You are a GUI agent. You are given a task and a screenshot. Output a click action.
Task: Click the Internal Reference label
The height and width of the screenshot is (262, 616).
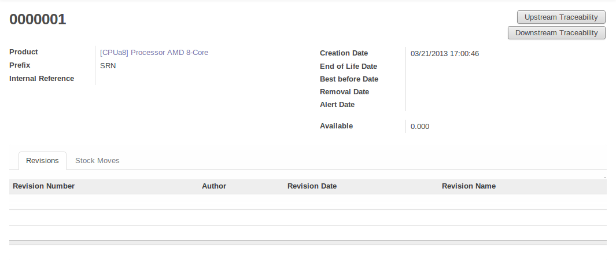(42, 79)
